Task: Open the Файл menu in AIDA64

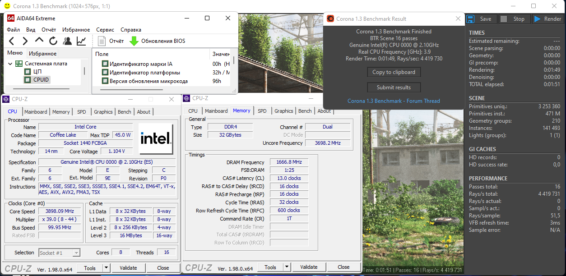Action: click(13, 30)
